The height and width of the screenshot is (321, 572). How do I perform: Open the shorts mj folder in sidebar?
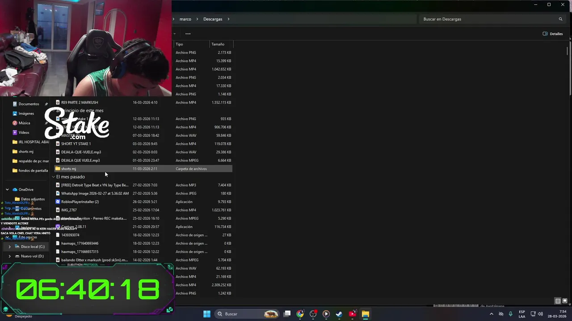[23, 152]
